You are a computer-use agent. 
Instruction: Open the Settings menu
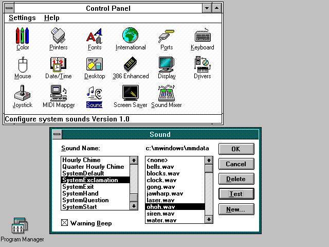tap(22, 18)
